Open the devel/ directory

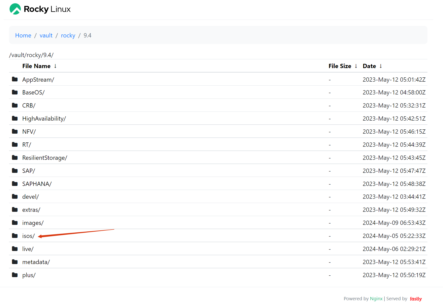(30, 197)
